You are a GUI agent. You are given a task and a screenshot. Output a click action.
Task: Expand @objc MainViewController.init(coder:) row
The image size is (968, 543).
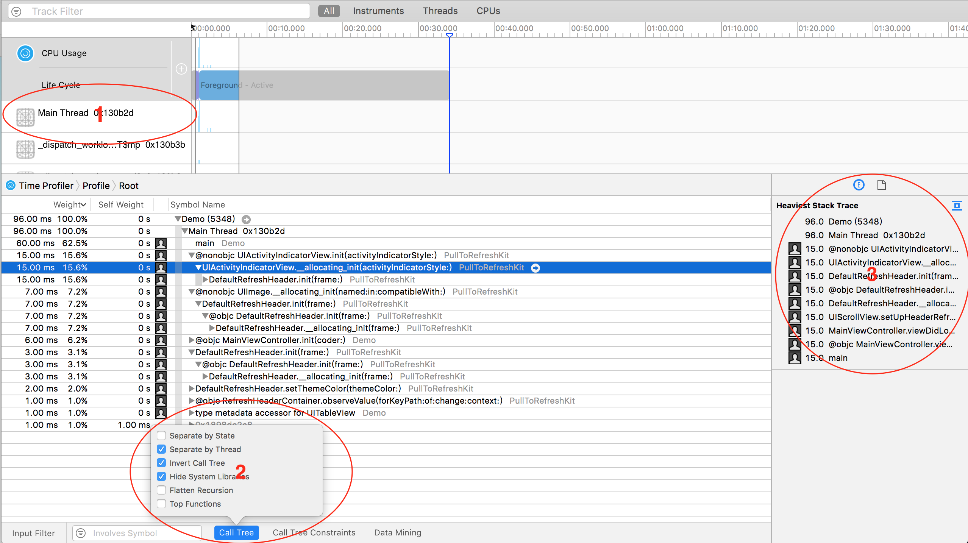click(x=192, y=340)
